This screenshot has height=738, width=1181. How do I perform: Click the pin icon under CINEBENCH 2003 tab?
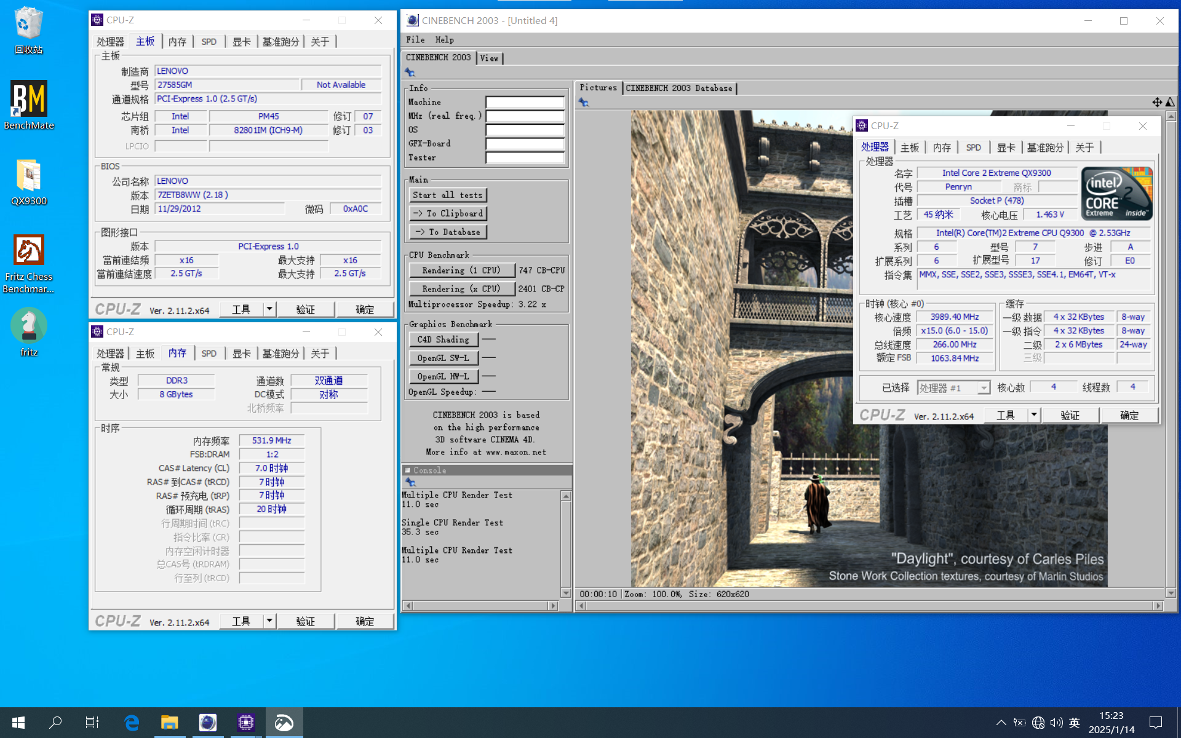(410, 73)
